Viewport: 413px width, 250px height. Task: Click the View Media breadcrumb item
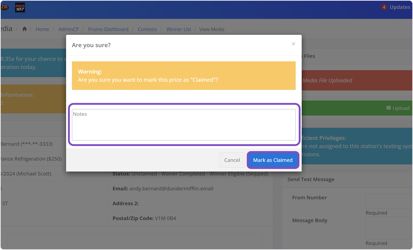(212, 29)
